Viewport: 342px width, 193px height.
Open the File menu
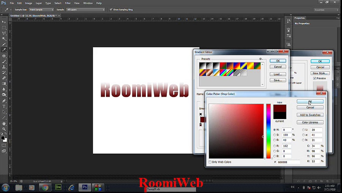click(12, 3)
